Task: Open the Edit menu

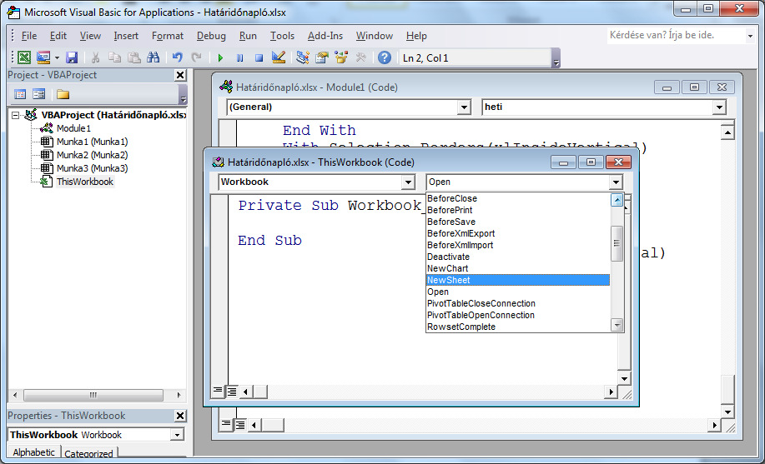Action: click(58, 36)
